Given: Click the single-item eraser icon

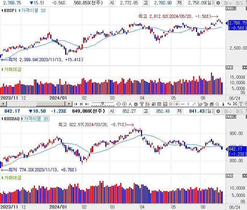Looking at the screenshot, I should coord(200,104).
